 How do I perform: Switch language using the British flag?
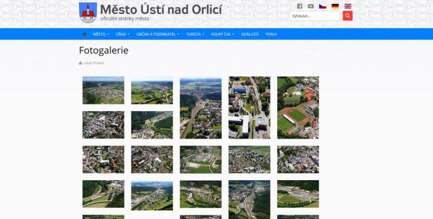(347, 6)
